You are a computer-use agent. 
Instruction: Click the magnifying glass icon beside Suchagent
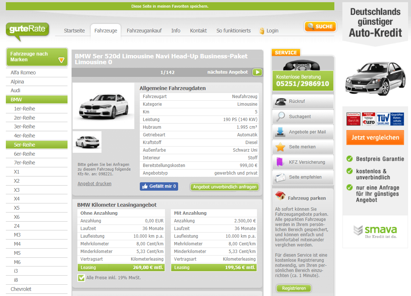pyautogui.click(x=280, y=116)
